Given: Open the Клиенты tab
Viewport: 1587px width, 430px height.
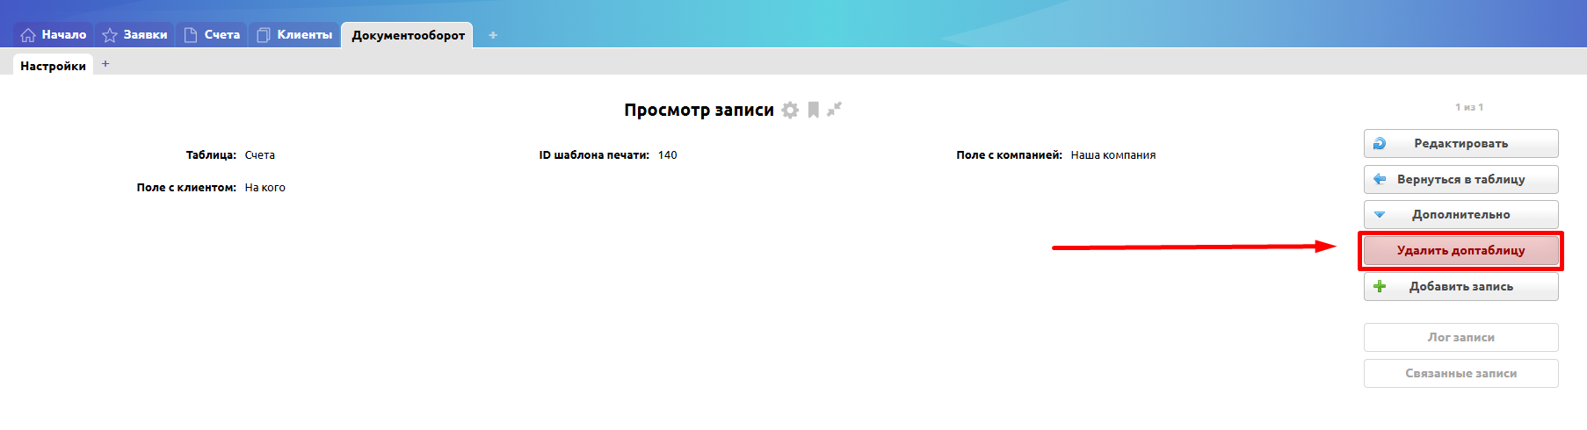Looking at the screenshot, I should pos(304,35).
